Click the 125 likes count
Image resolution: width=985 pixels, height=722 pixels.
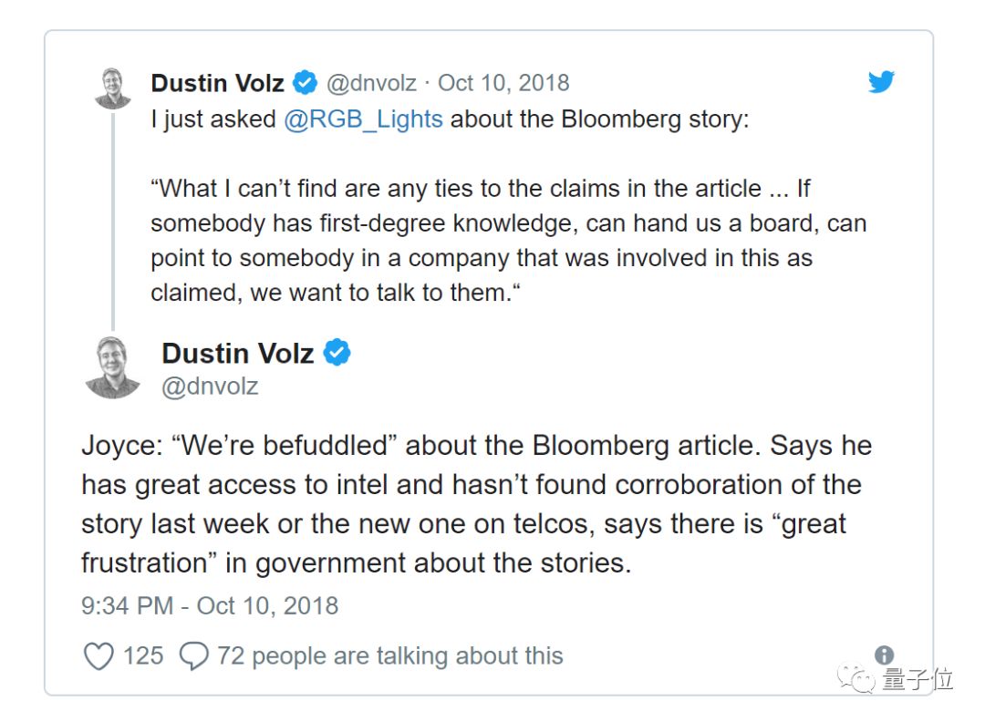(143, 656)
